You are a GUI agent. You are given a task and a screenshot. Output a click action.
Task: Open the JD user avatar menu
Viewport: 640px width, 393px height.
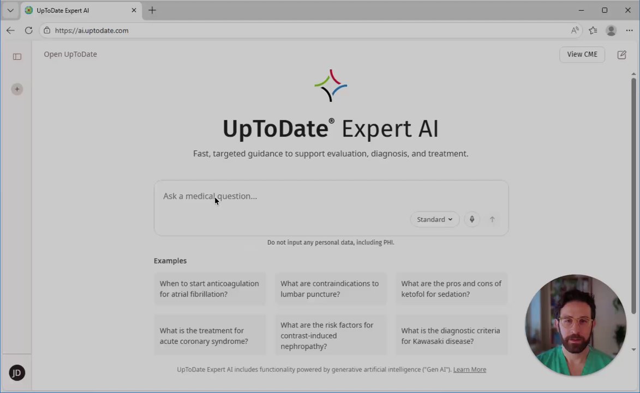tap(17, 373)
